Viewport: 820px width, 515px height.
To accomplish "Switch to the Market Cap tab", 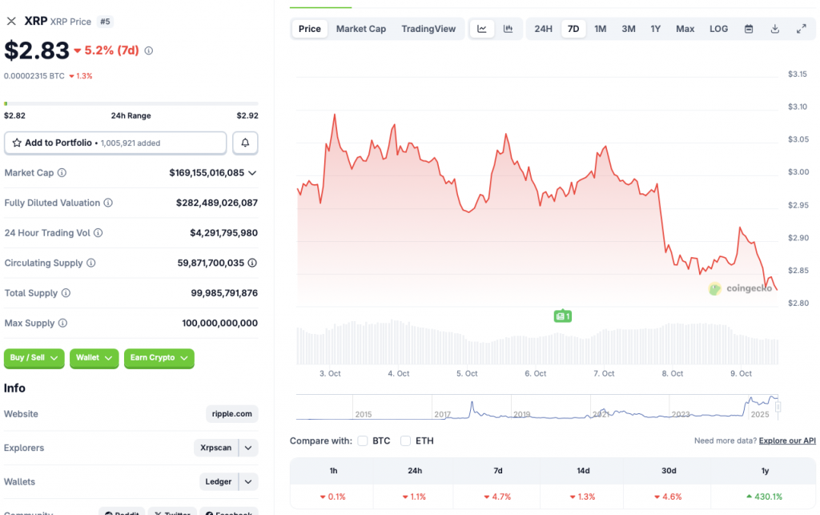I will (x=360, y=28).
